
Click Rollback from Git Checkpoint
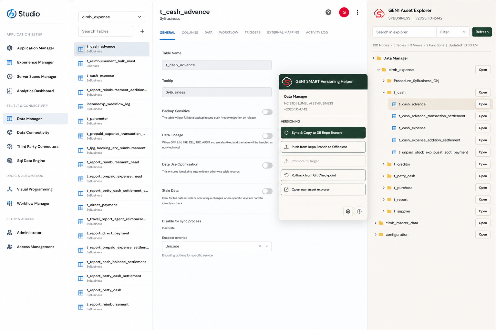323,175
